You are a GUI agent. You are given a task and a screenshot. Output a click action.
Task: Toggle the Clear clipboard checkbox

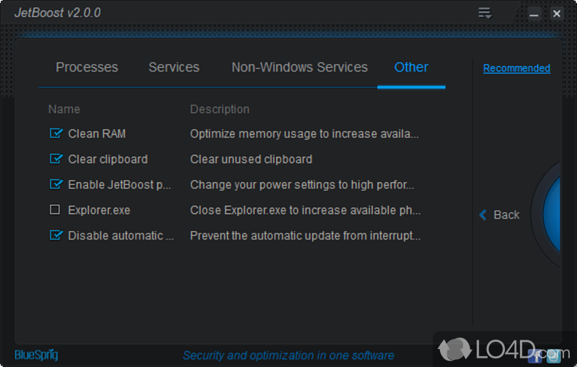[x=56, y=159]
